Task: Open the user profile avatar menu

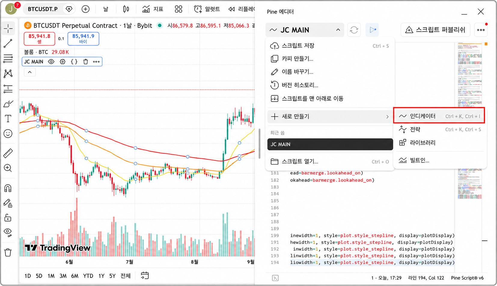Action: coord(11,9)
